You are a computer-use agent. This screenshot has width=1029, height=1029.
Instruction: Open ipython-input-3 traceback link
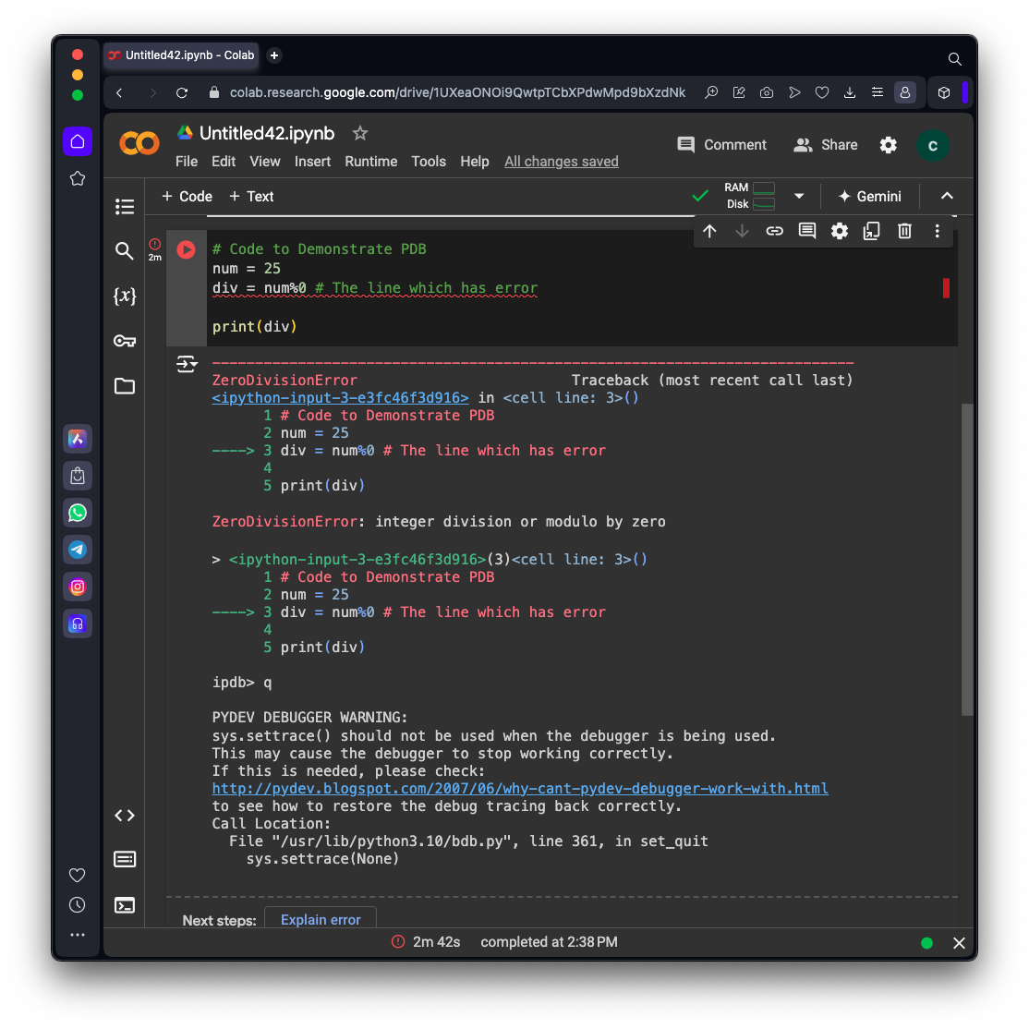(x=340, y=398)
